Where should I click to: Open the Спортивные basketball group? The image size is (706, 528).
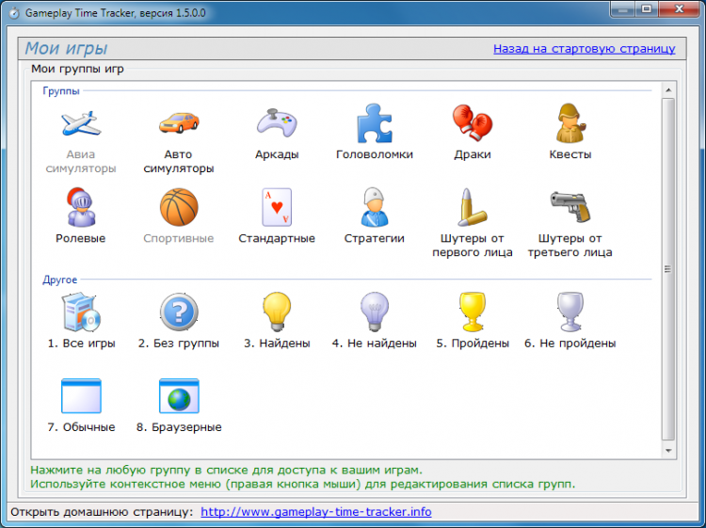point(179,207)
